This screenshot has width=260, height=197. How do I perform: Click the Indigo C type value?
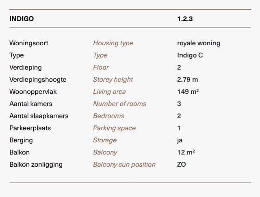tap(190, 55)
